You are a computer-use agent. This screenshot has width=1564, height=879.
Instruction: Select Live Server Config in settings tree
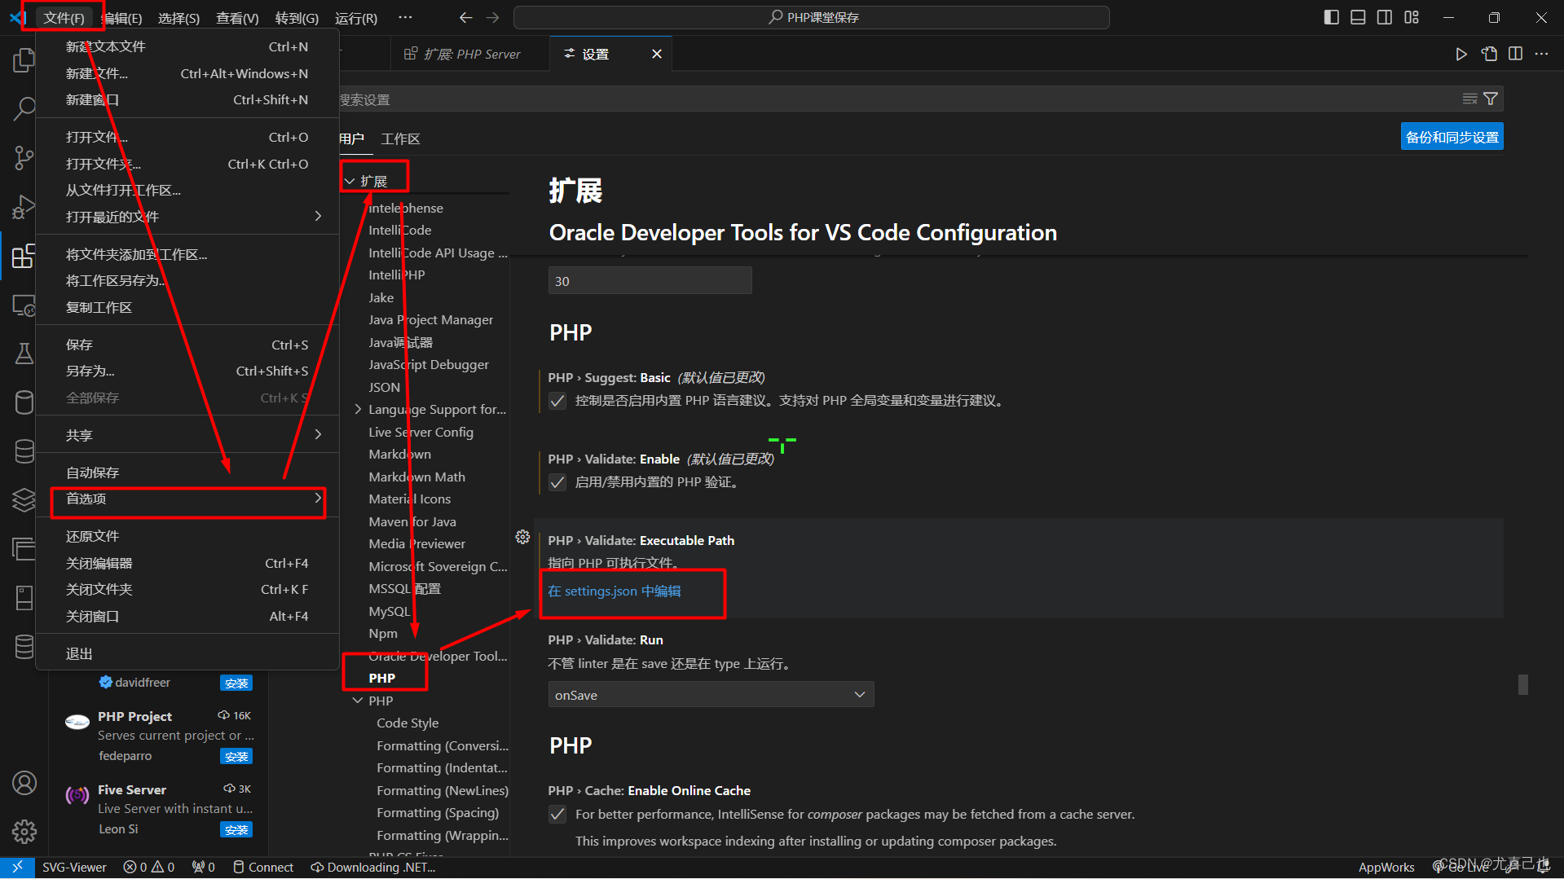tap(421, 432)
